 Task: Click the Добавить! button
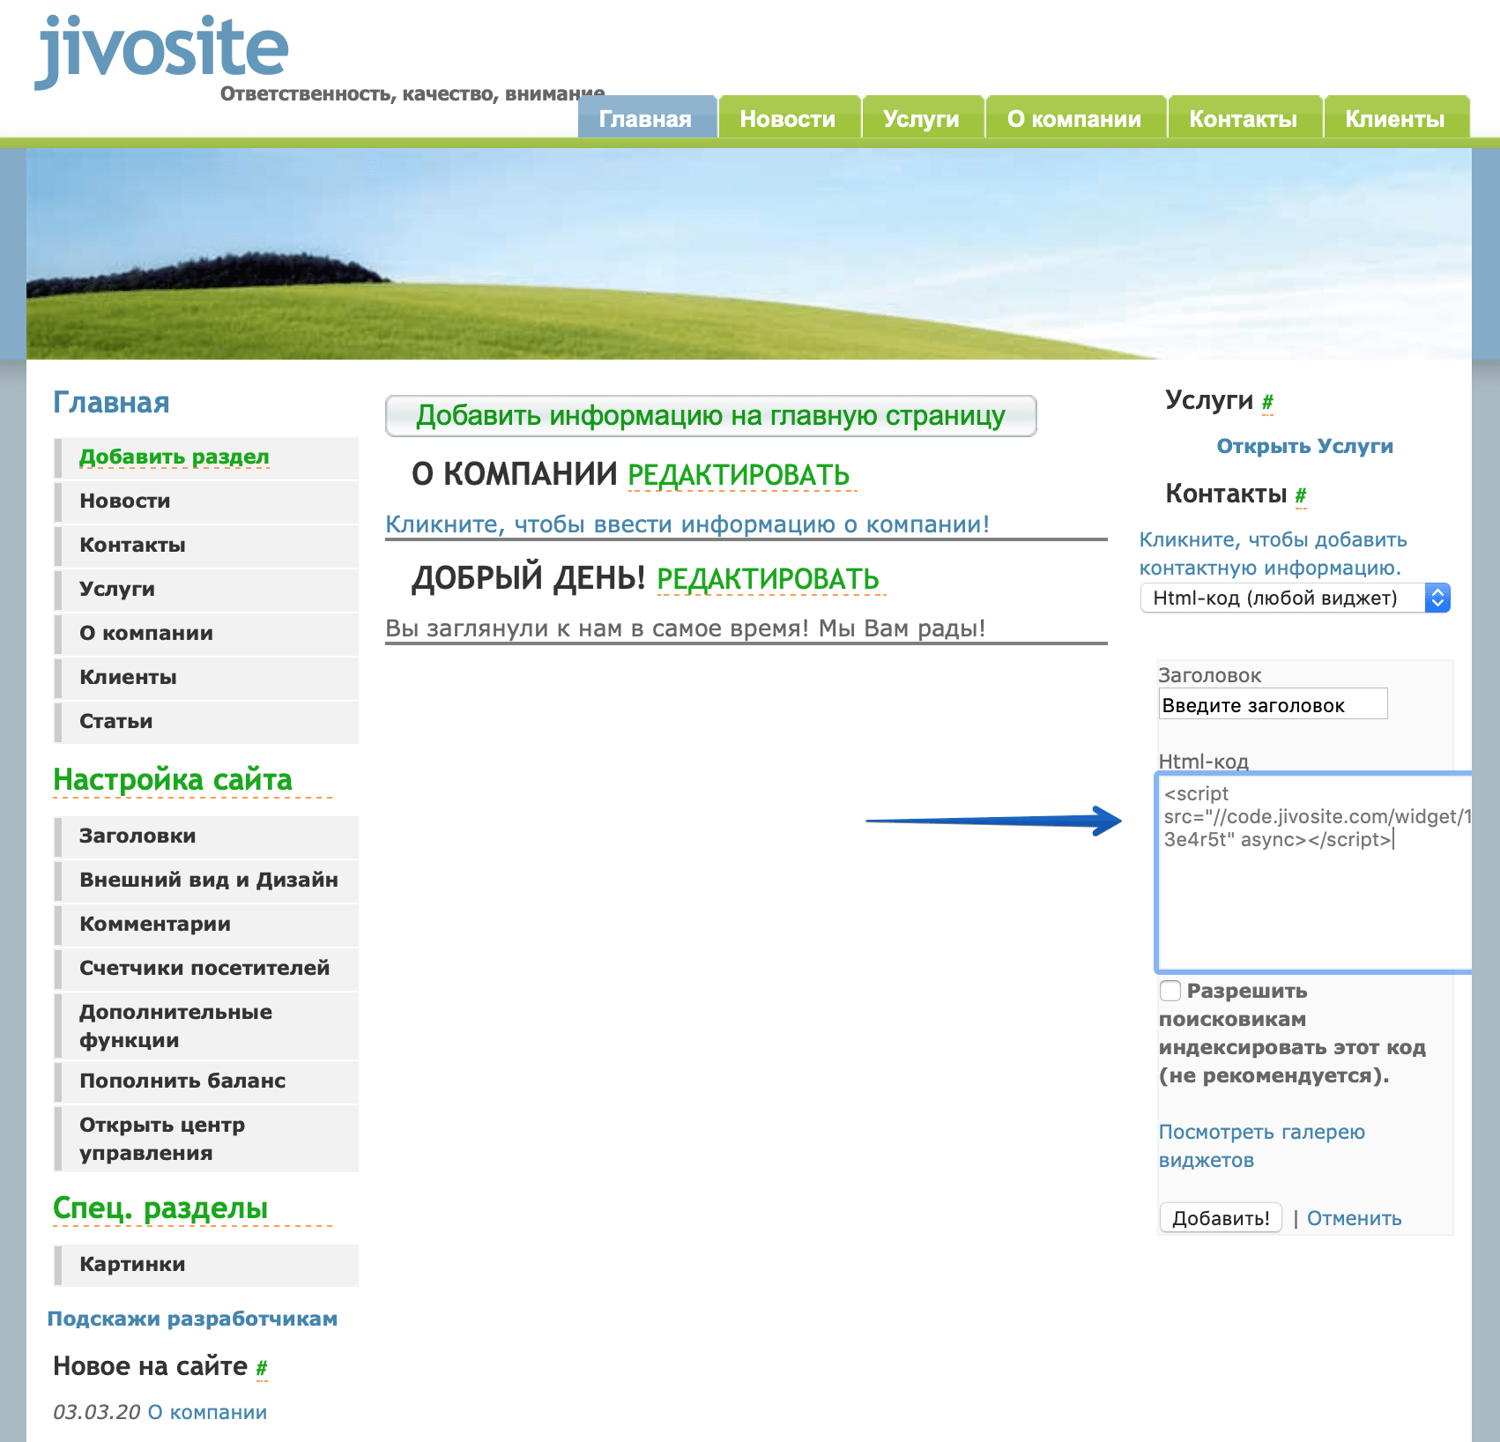tap(1221, 1218)
